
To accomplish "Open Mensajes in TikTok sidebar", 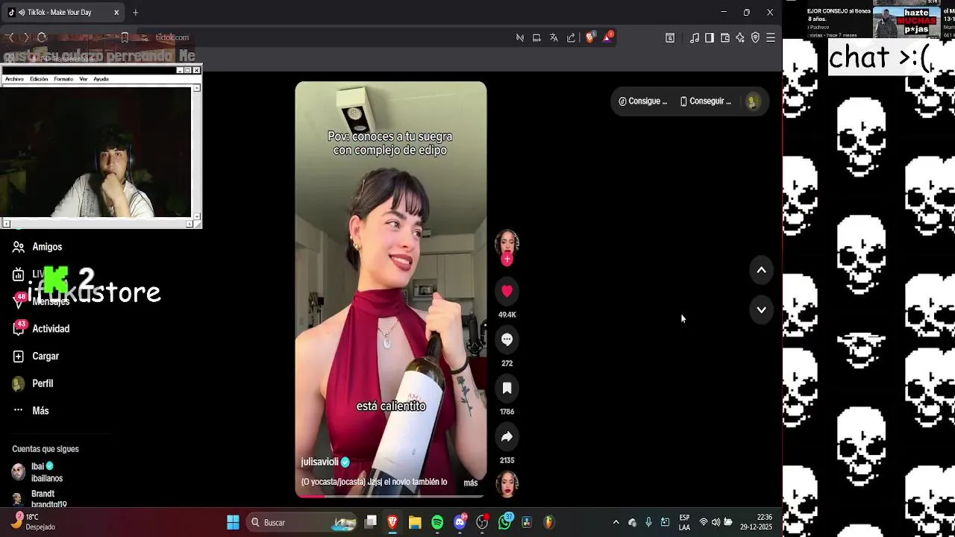I will 41,301.
